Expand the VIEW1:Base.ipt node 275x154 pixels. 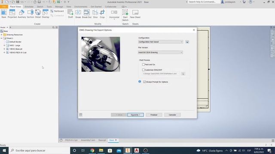click(4, 49)
